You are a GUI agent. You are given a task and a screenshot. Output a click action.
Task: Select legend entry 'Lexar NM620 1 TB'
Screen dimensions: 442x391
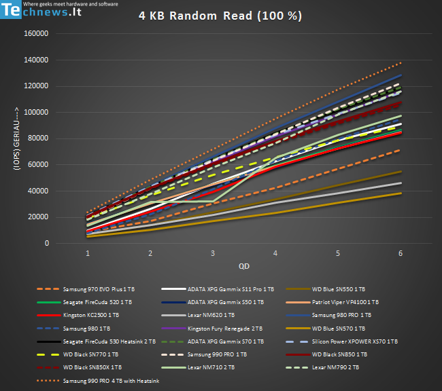pos(198,315)
